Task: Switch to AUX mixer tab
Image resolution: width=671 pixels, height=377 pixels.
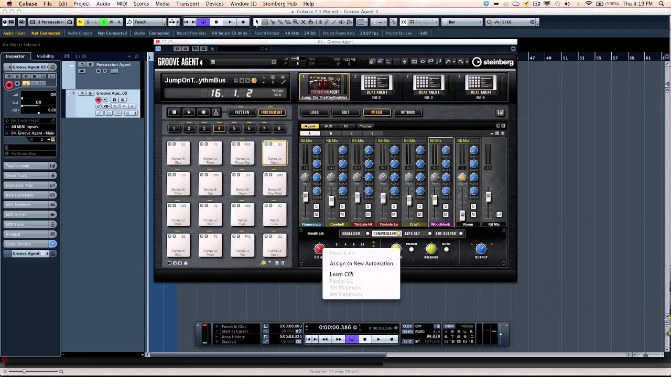Action: 328,126
